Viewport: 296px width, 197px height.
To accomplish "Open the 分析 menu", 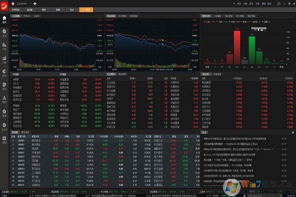I will pyautogui.click(x=258, y=4).
